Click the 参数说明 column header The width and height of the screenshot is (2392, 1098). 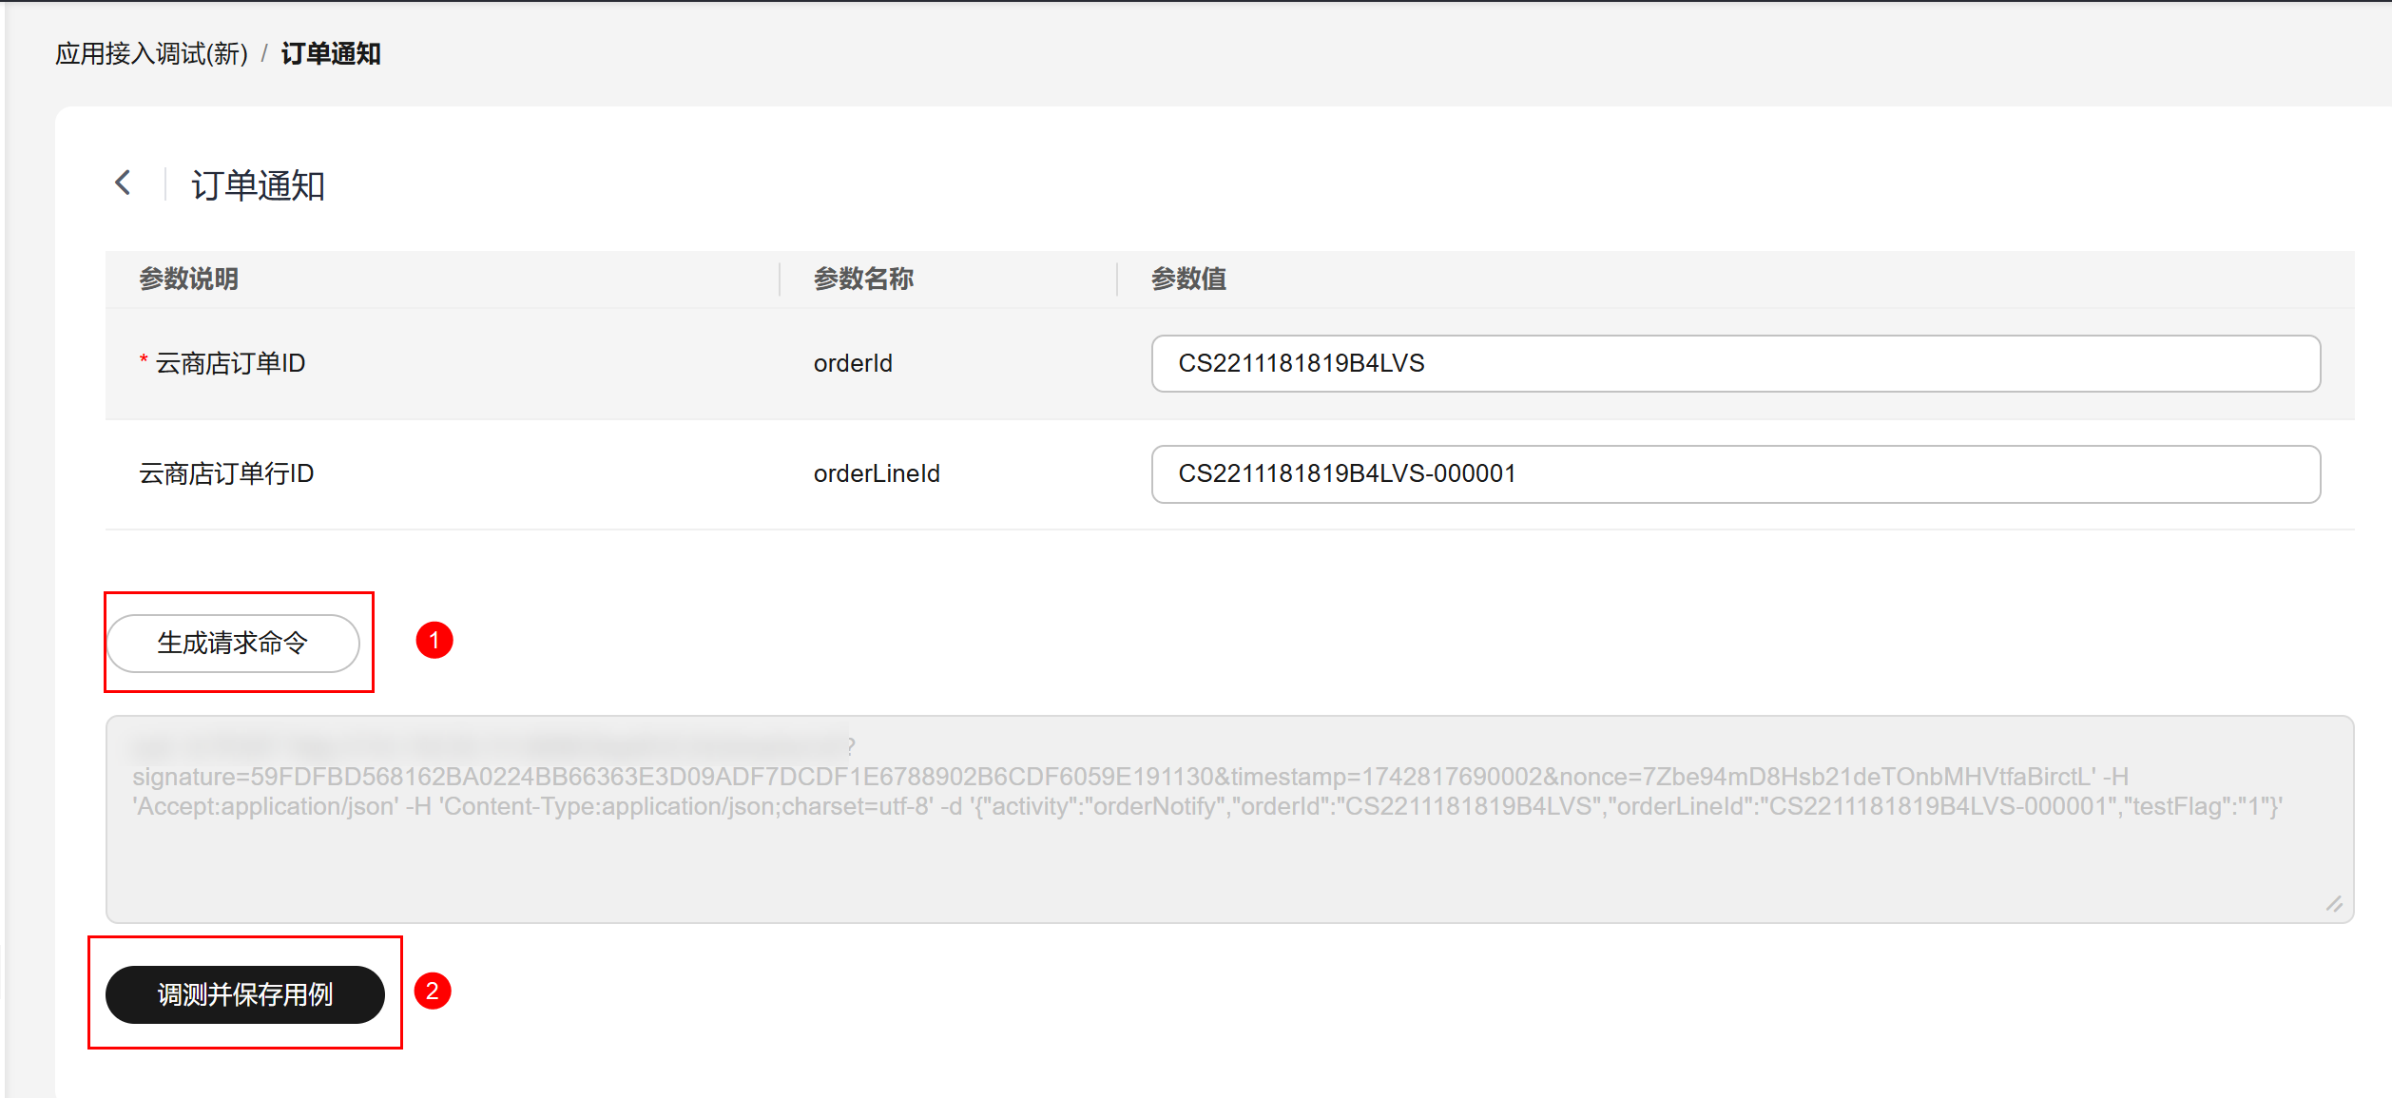click(188, 279)
